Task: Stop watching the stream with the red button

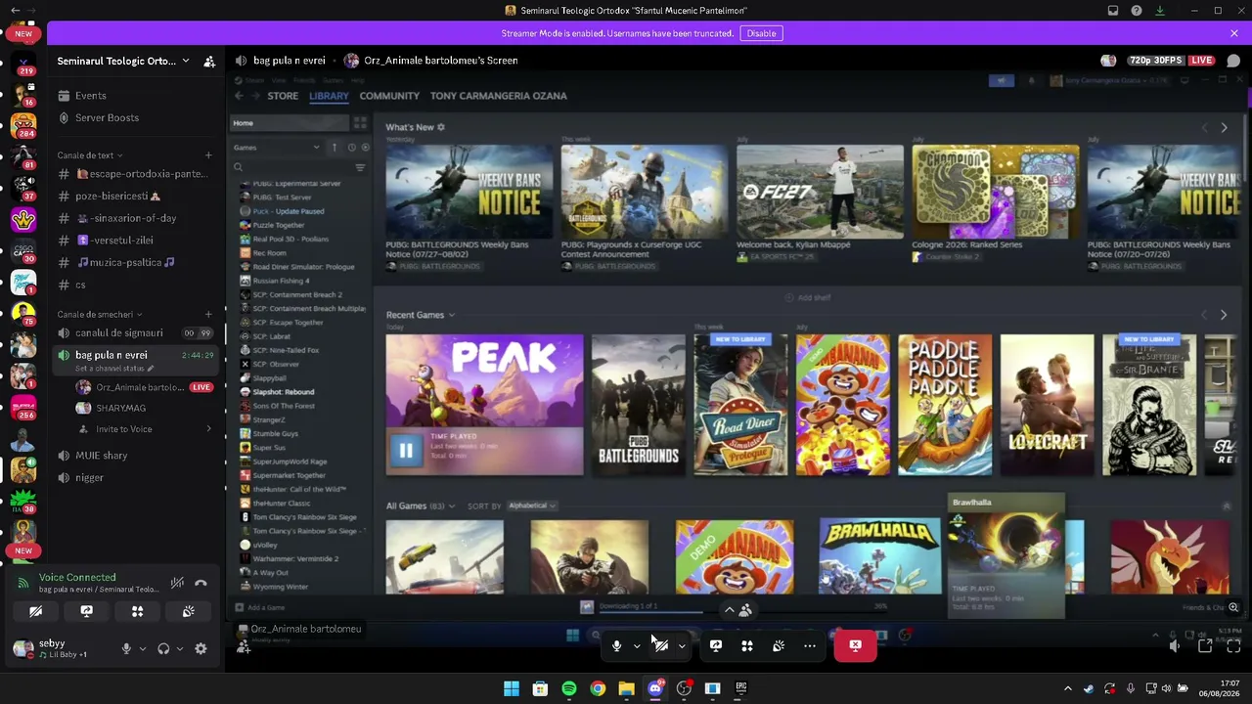Action: tap(855, 646)
